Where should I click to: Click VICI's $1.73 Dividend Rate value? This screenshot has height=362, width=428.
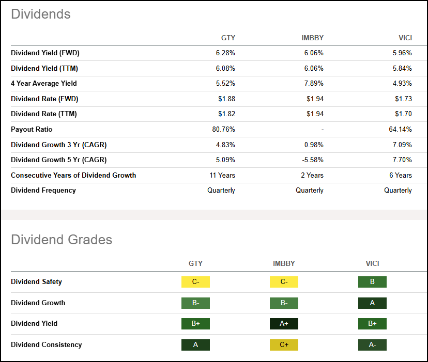(x=405, y=99)
